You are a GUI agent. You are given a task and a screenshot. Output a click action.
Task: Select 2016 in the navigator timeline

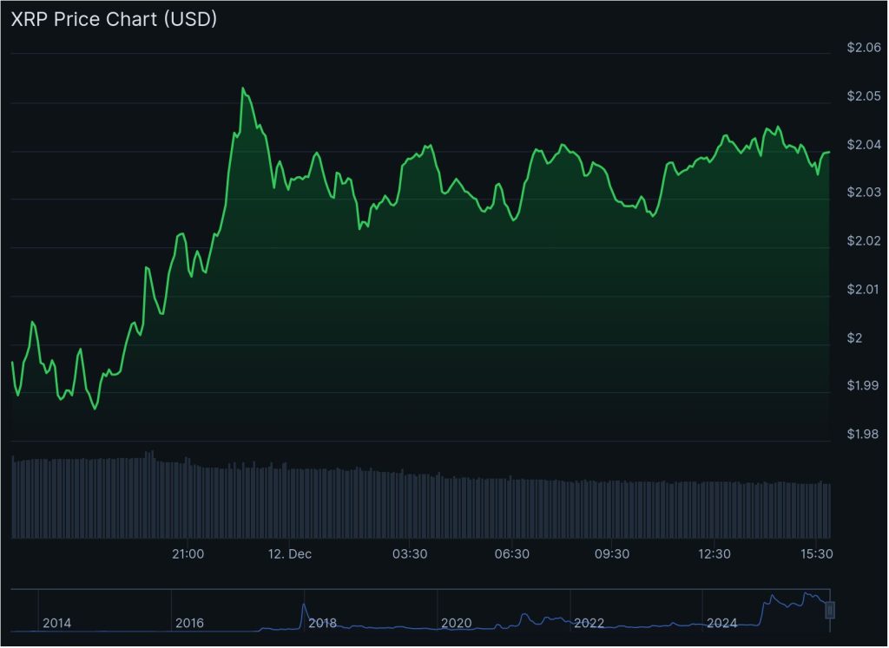click(x=189, y=624)
